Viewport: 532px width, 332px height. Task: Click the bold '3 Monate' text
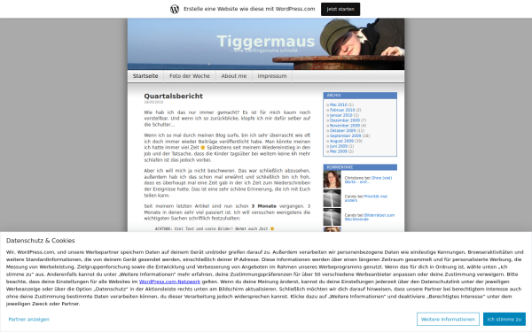(264, 206)
